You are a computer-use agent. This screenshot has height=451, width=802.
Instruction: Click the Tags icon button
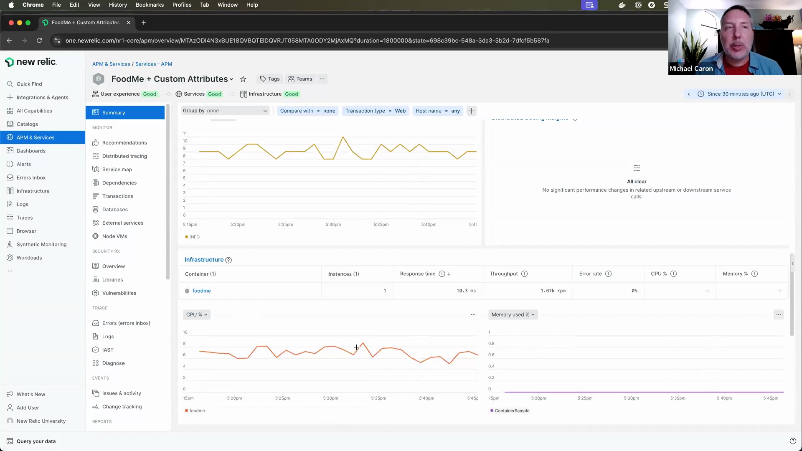pos(270,79)
